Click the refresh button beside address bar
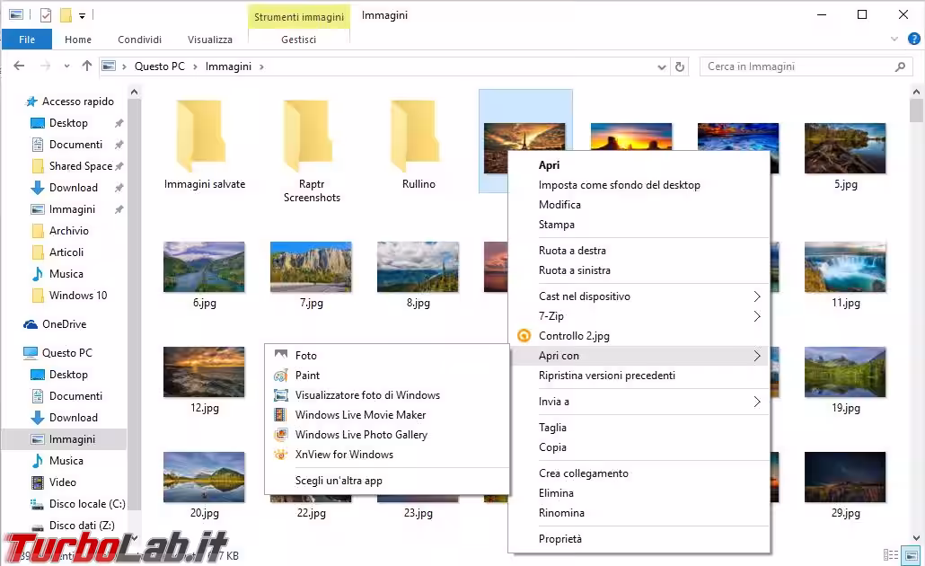 680,66
